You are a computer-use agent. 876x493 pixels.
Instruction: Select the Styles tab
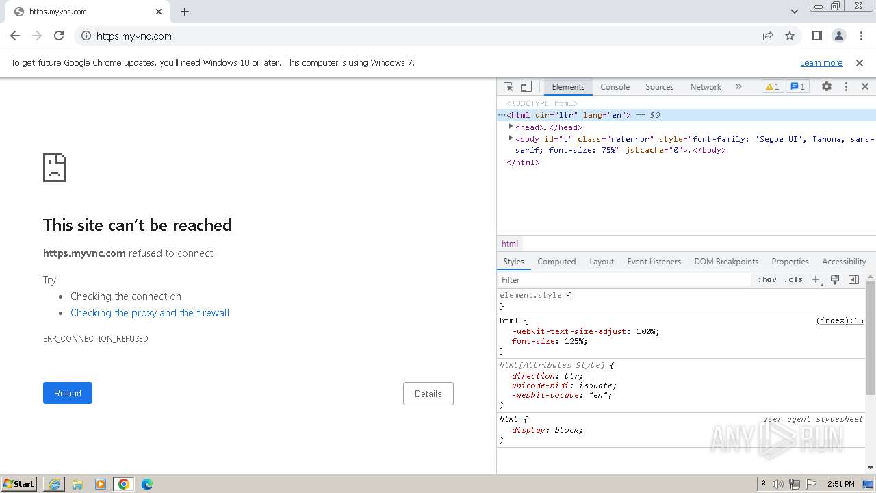tap(513, 262)
